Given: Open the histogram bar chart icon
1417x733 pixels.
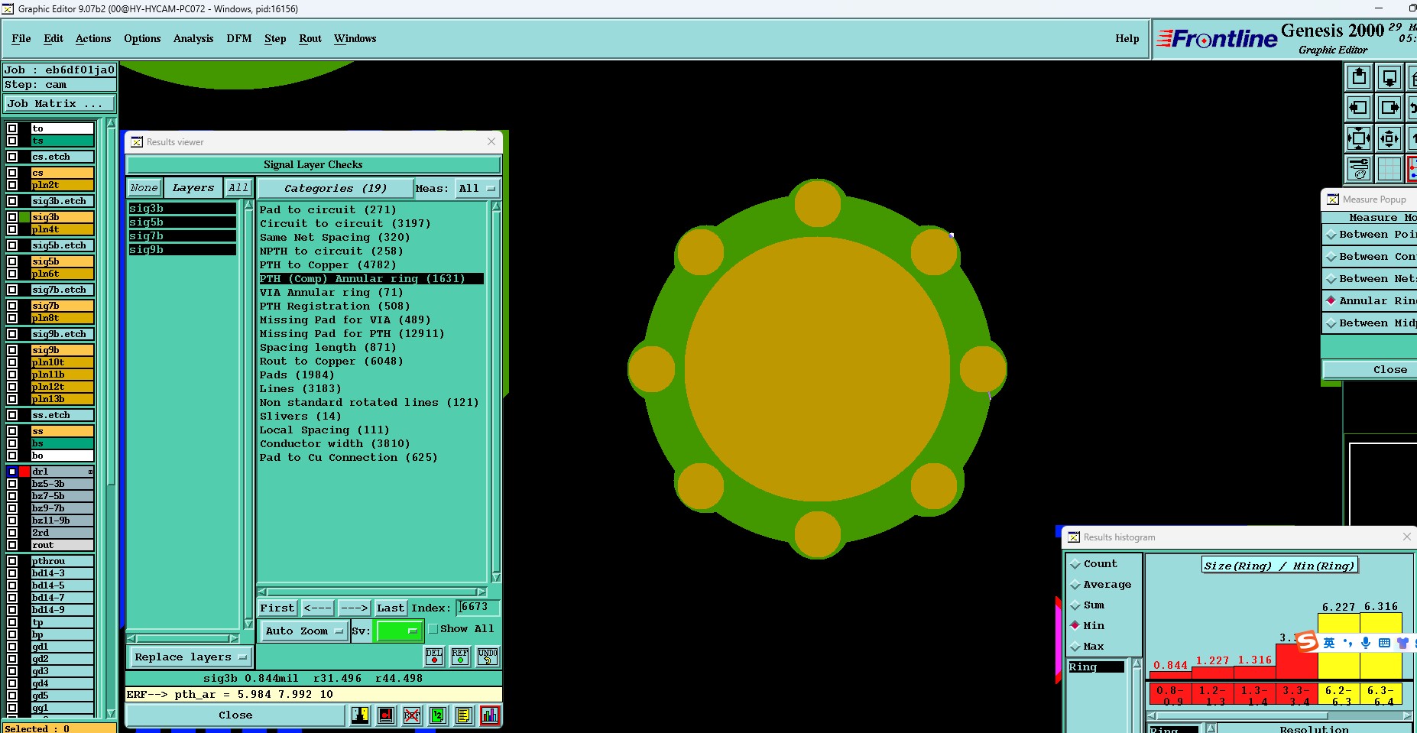Looking at the screenshot, I should 490,715.
